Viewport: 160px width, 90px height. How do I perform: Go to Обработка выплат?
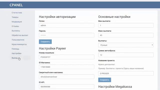20,35
